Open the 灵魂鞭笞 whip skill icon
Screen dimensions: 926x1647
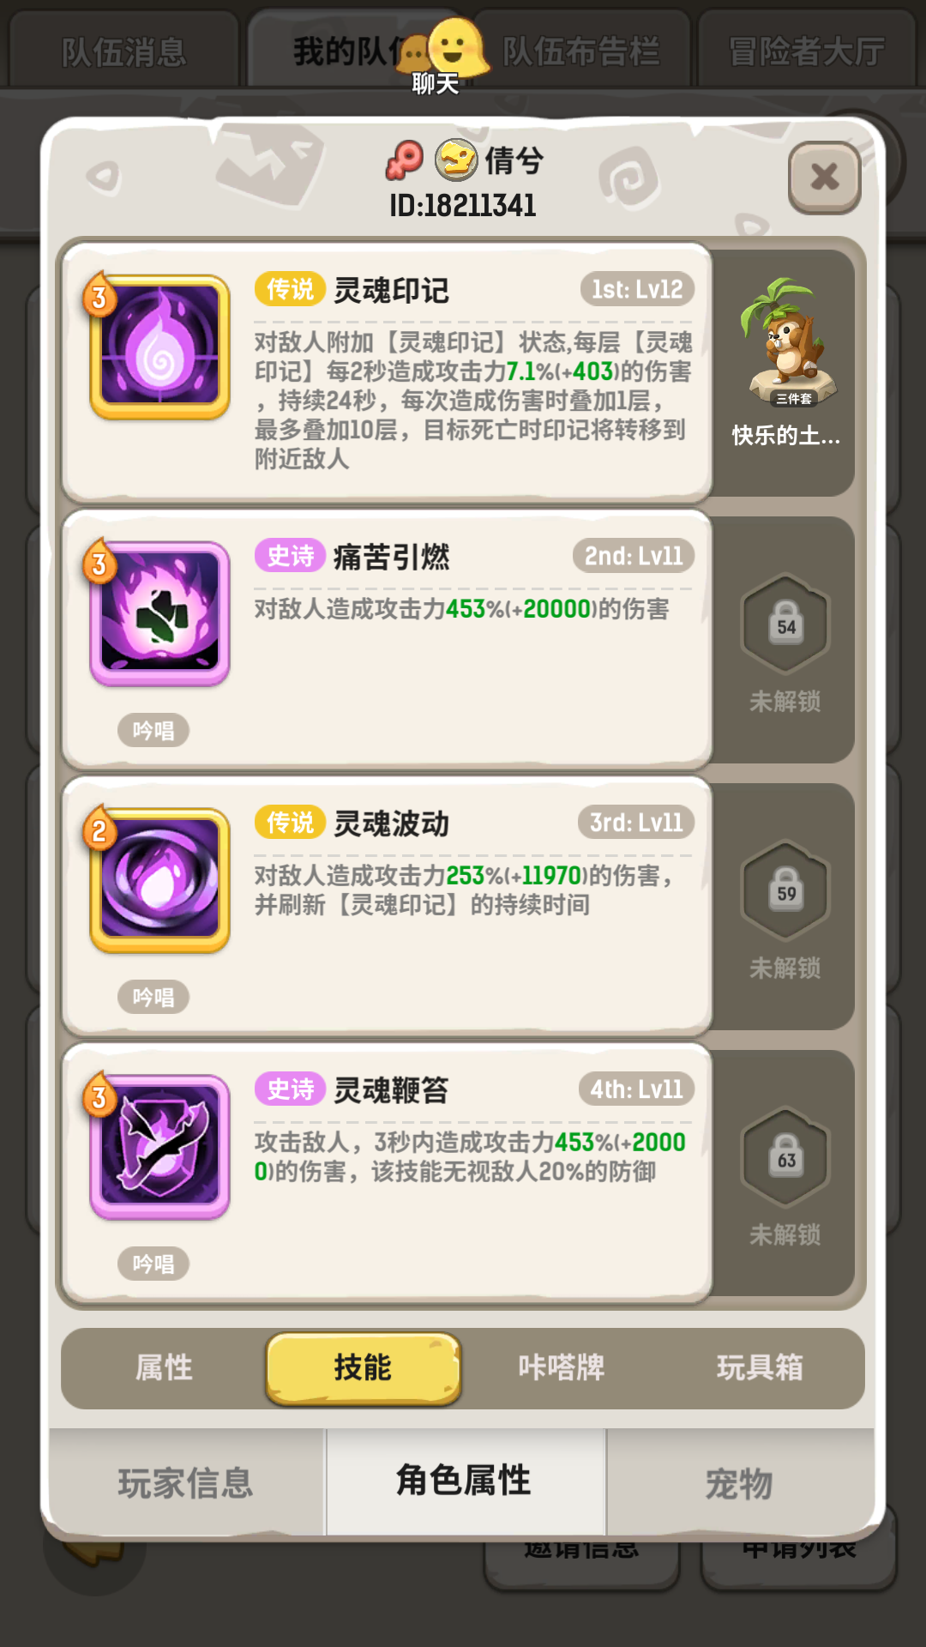click(160, 1148)
